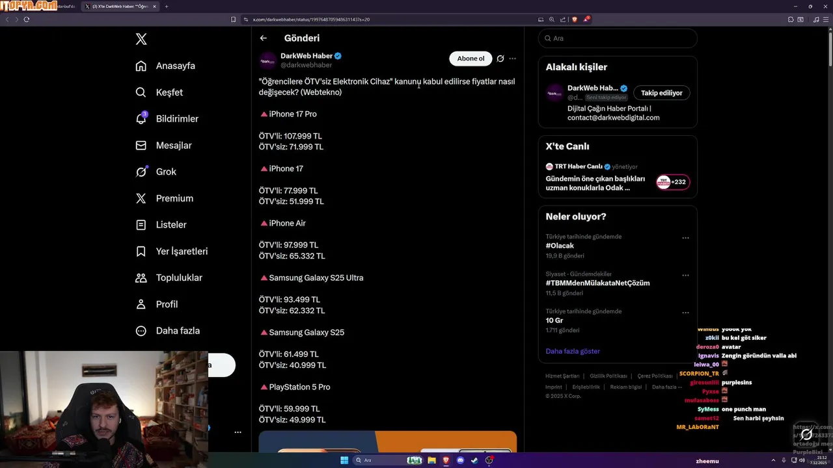Click Abone ol button
The height and width of the screenshot is (468, 833).
(x=471, y=58)
